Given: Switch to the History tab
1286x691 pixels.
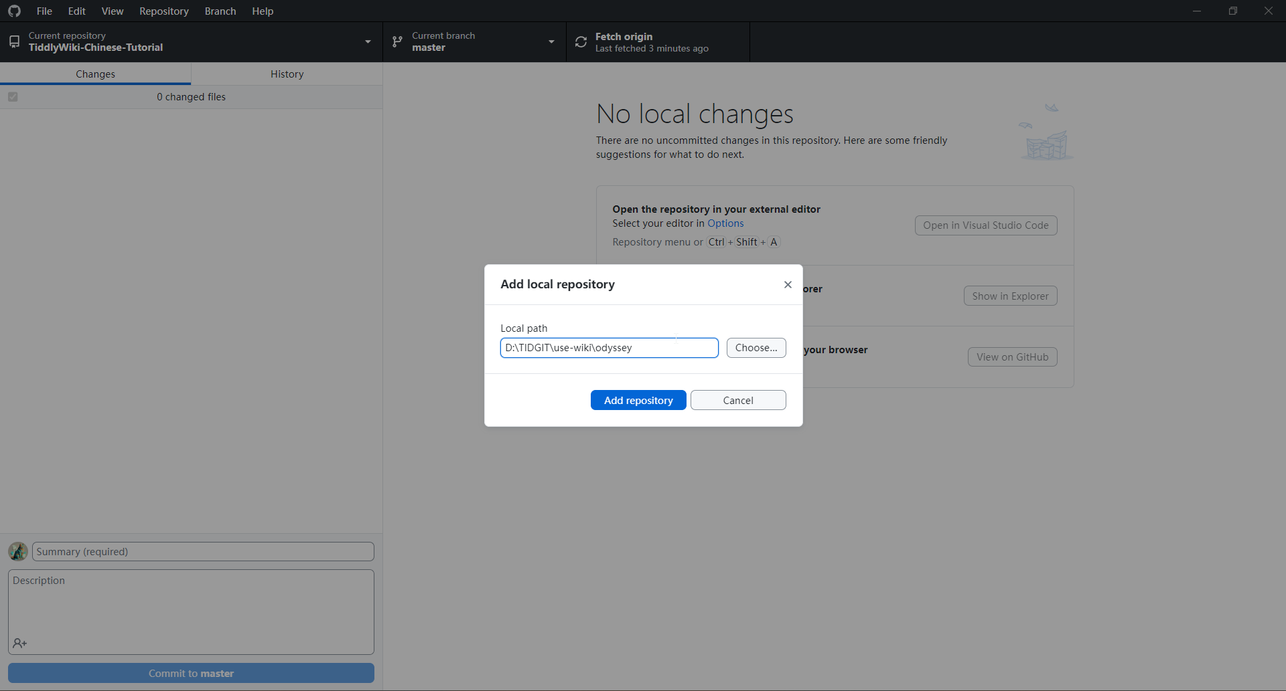Looking at the screenshot, I should point(287,74).
